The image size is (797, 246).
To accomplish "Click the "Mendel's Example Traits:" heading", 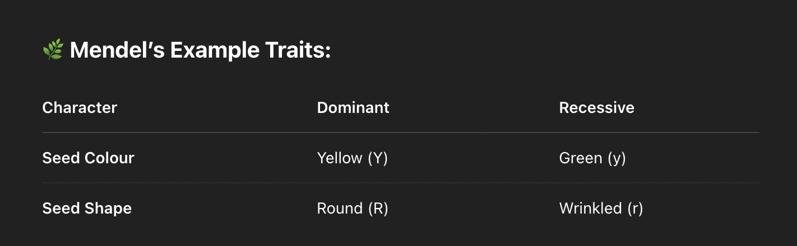I will tap(200, 51).
